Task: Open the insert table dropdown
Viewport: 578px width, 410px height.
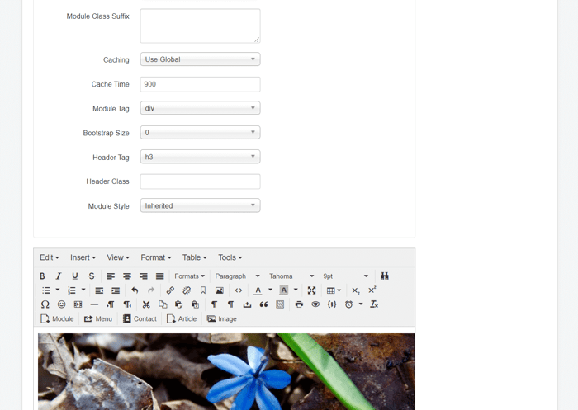Action: 334,290
